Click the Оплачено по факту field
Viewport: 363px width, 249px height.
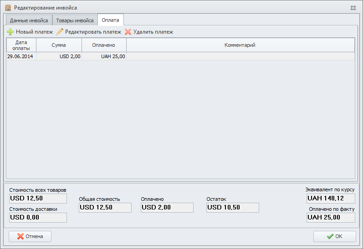tap(331, 218)
